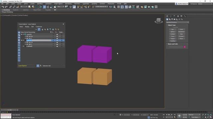Switch to the Hierarchy command panel
Image resolution: width=213 pixels, height=119 pixels.
174,16
